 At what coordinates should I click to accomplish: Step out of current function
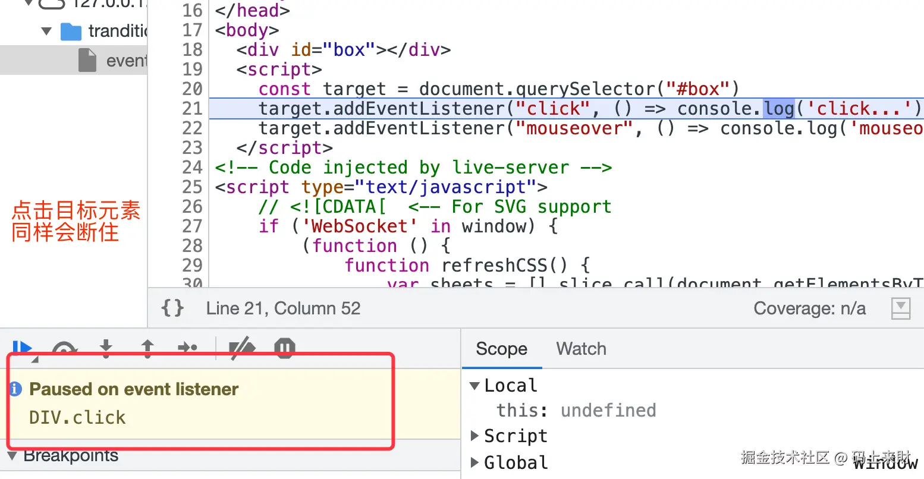(147, 348)
